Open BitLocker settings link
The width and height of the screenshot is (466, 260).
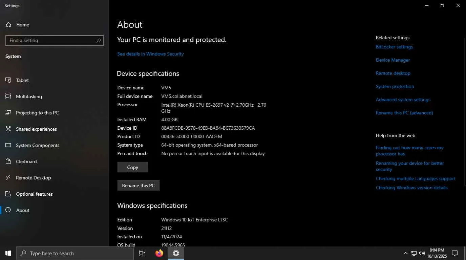click(x=394, y=47)
